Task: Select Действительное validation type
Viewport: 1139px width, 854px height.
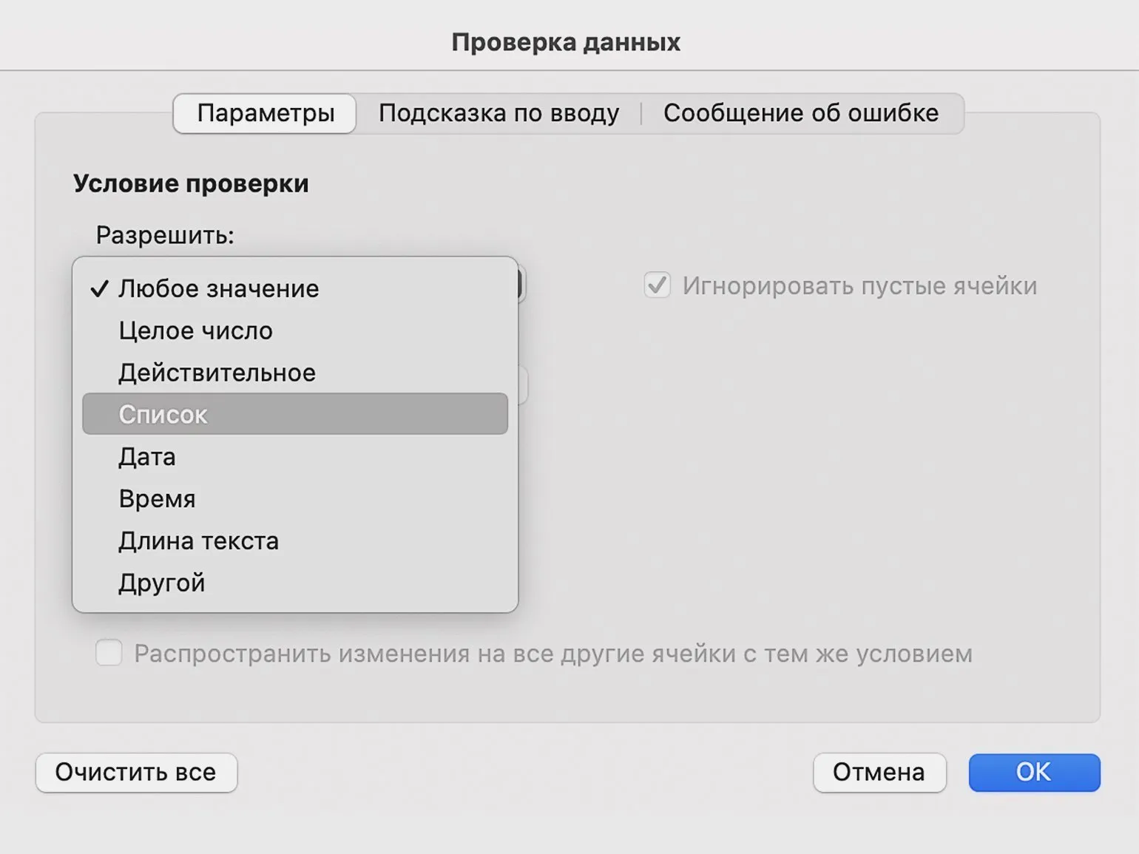Action: pyautogui.click(x=217, y=373)
